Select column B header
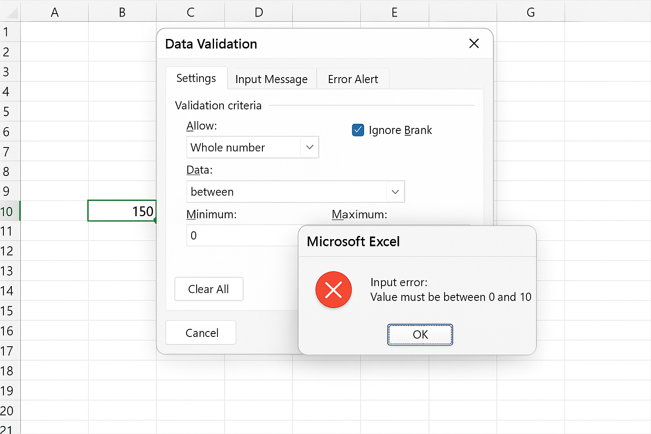 [x=122, y=12]
